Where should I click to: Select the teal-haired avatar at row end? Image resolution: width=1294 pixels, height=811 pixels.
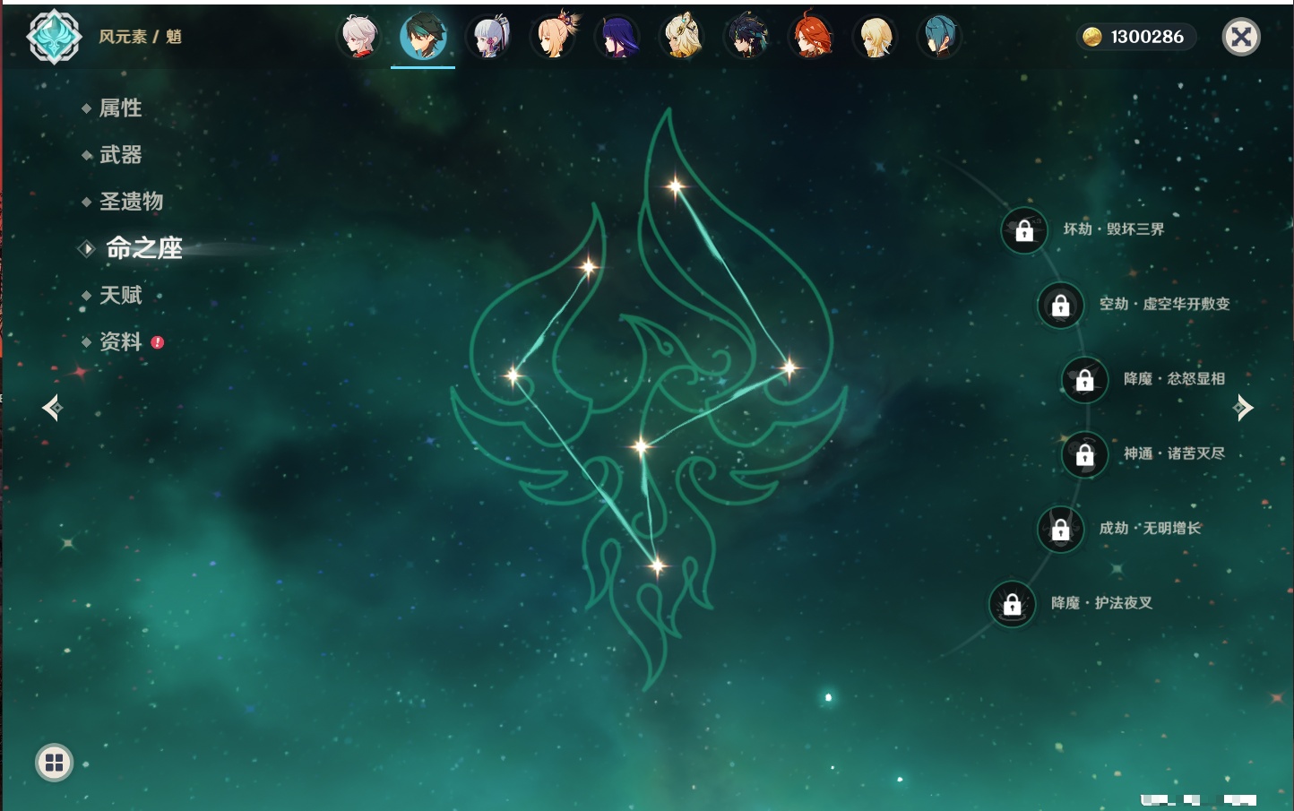click(x=939, y=38)
